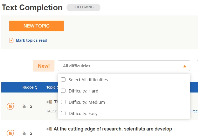
Task: Sort by Kudos using its sort arrows
Action: click(36, 87)
